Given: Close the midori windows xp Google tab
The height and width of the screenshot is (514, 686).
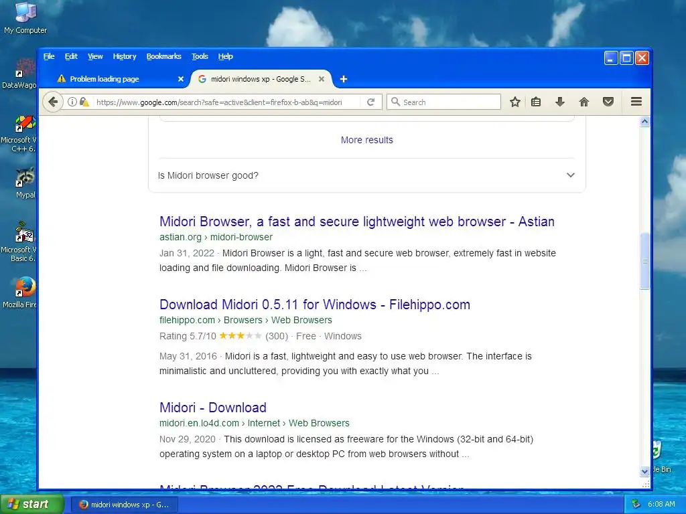Looking at the screenshot, I should point(322,79).
